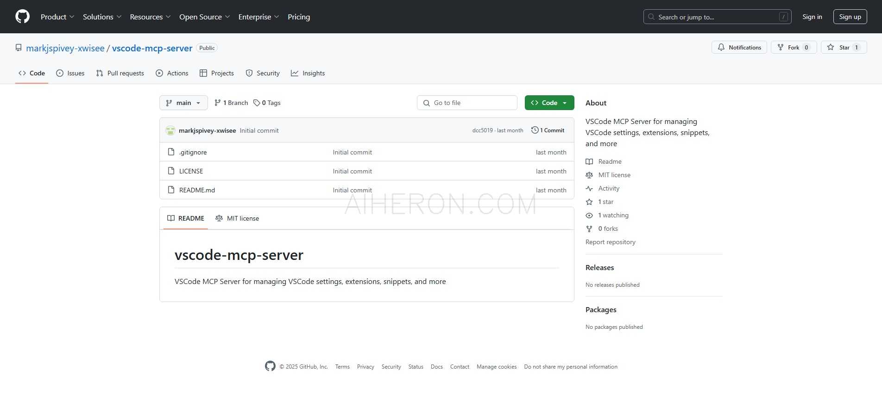
Task: Open the footer Docs link
Action: (437, 367)
